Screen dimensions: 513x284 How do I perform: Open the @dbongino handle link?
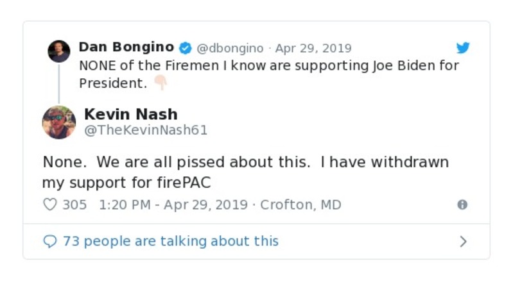[x=230, y=48]
